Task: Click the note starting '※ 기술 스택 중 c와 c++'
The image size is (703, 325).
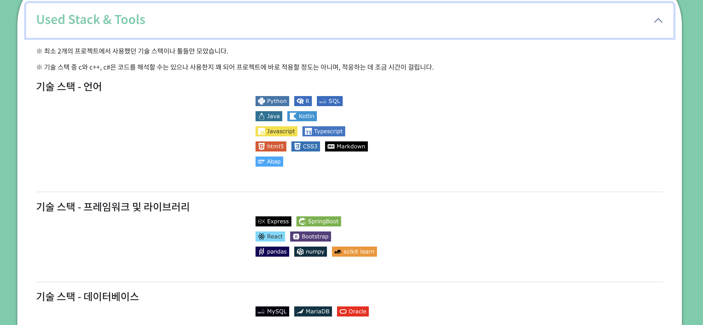Action: click(235, 67)
